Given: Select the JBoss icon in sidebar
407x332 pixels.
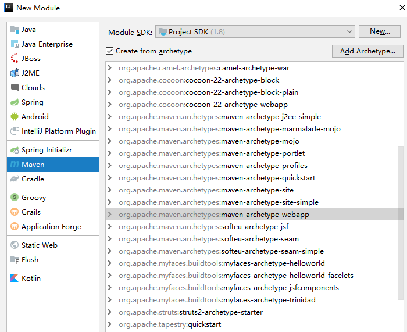Looking at the screenshot, I should coord(15,59).
